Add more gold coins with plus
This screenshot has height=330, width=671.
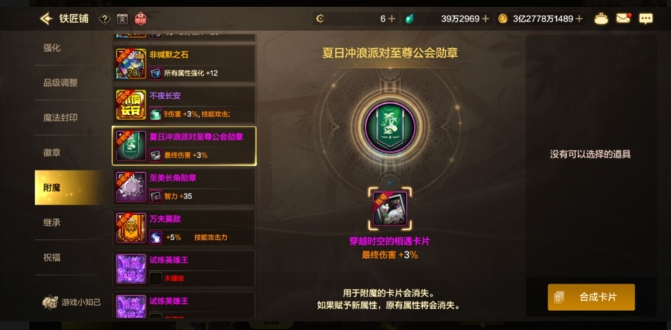pyautogui.click(x=579, y=19)
